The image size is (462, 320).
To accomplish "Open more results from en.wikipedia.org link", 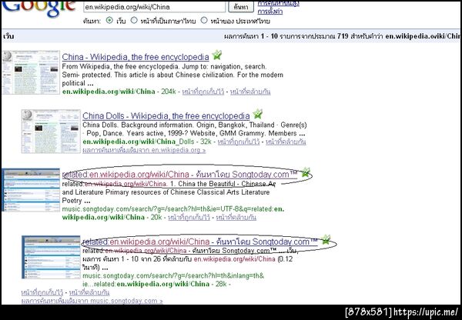I will tap(144, 150).
